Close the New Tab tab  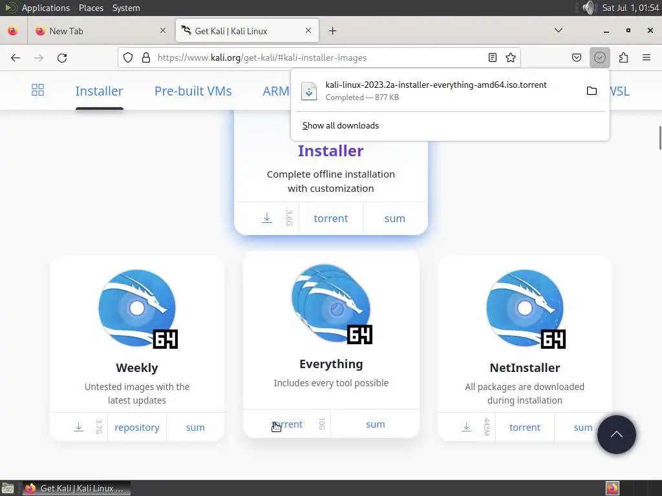[163, 30]
